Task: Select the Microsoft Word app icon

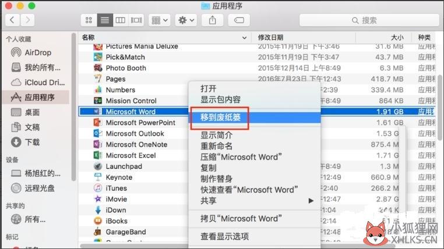Action: pyautogui.click(x=98, y=111)
